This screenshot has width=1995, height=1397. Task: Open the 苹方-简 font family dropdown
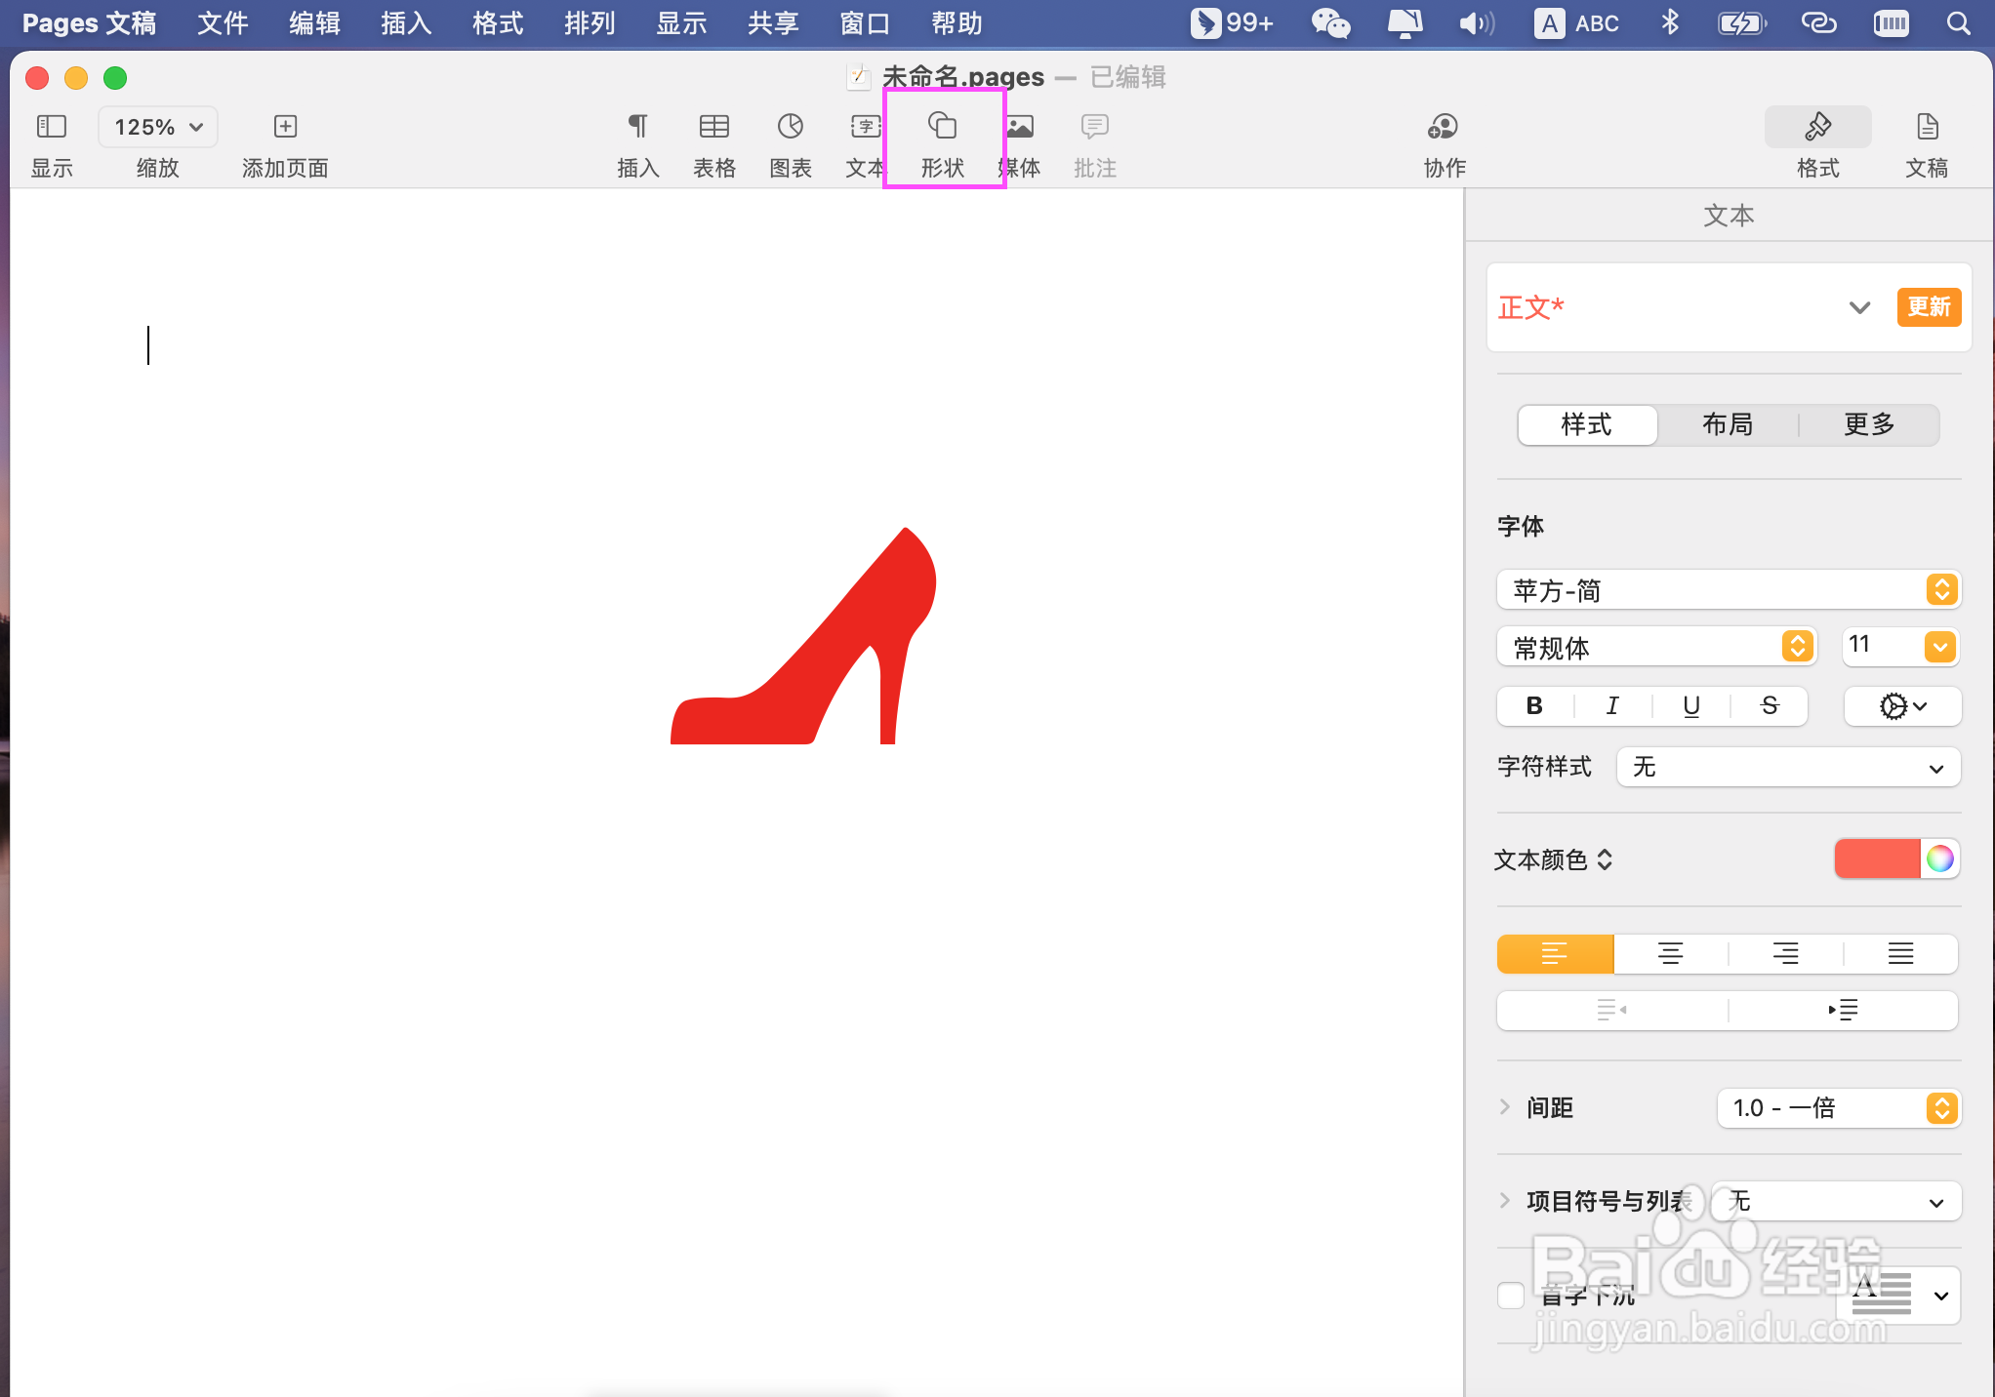[1728, 590]
